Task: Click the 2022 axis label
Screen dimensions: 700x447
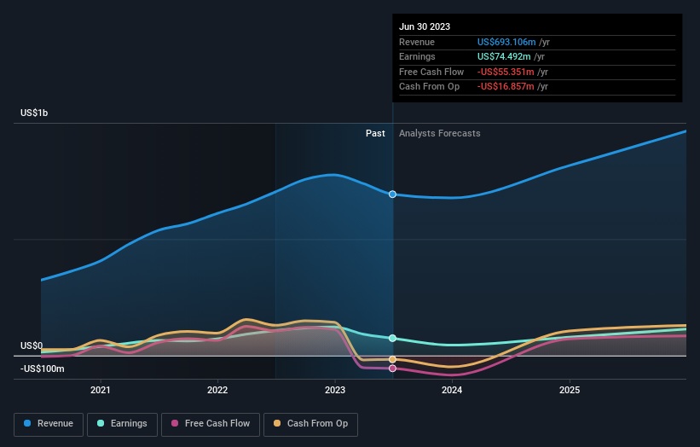Action: tap(217, 390)
